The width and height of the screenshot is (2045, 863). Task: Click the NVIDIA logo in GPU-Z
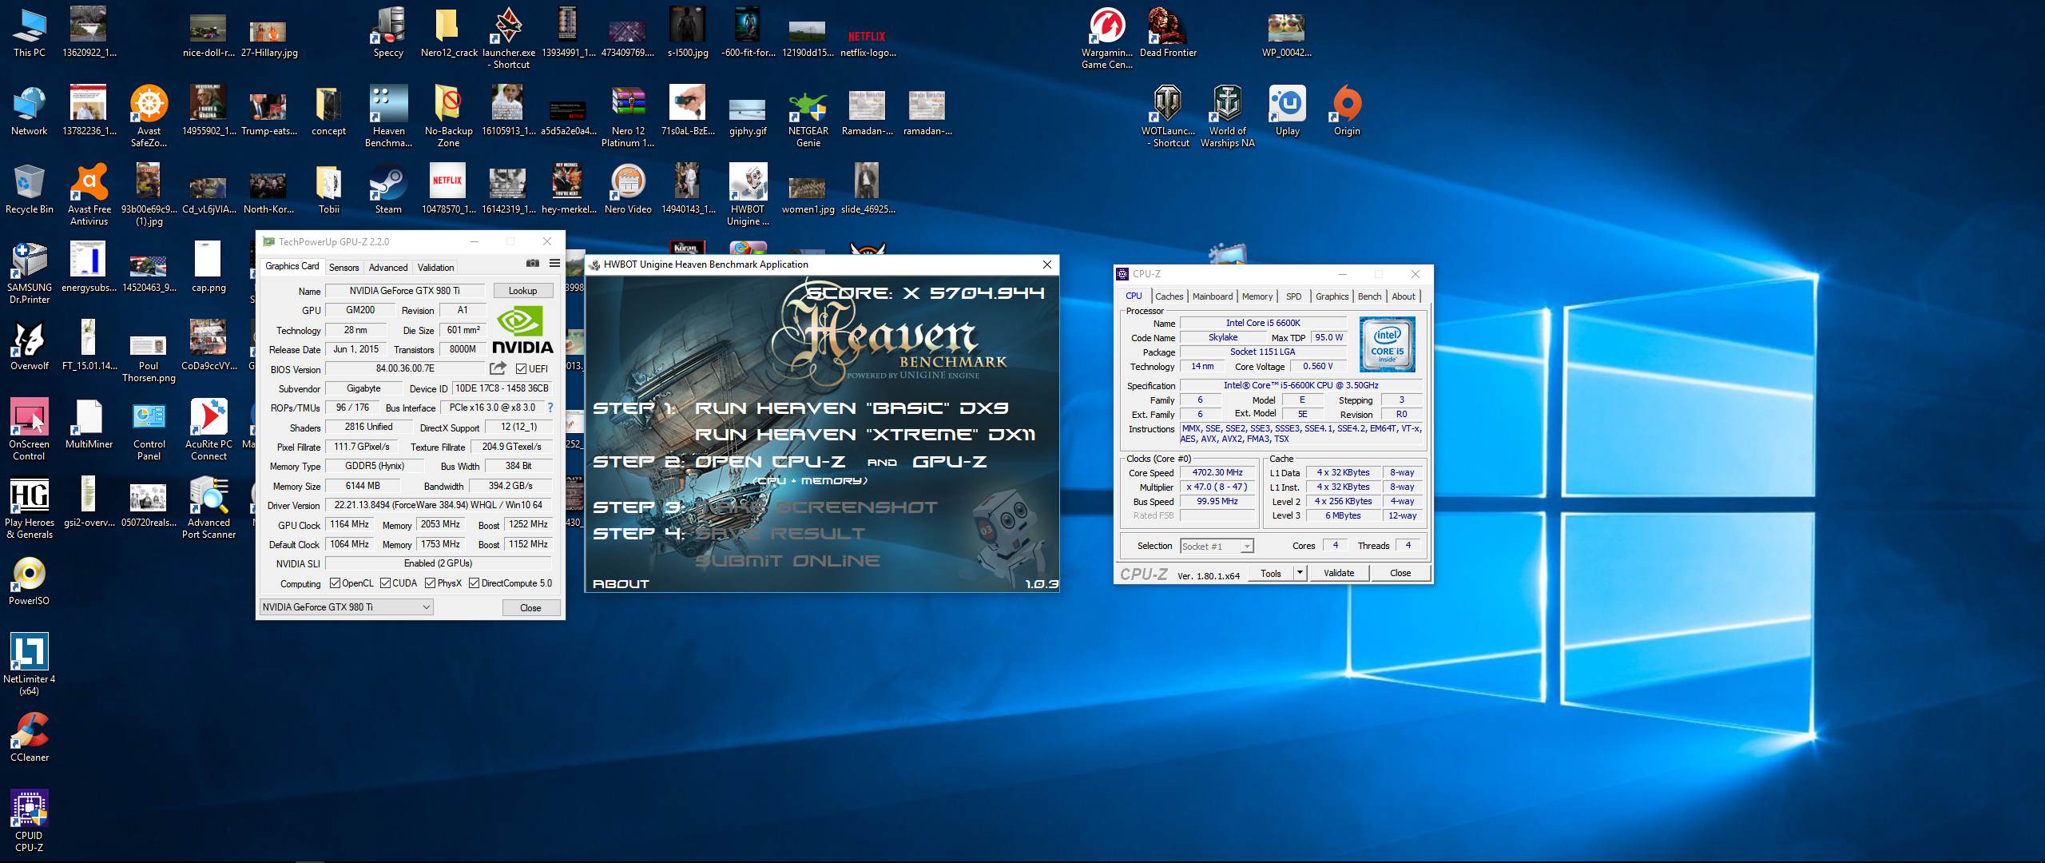(522, 330)
